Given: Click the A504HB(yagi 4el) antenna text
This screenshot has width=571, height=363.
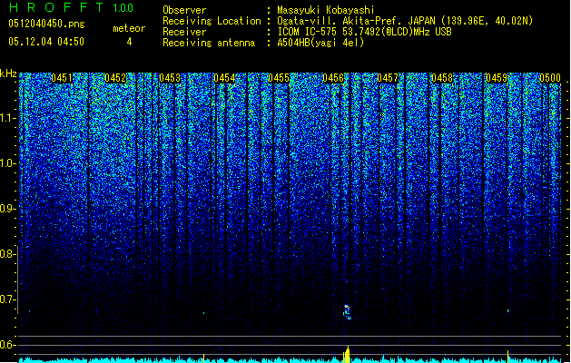Looking at the screenshot, I should 320,43.
